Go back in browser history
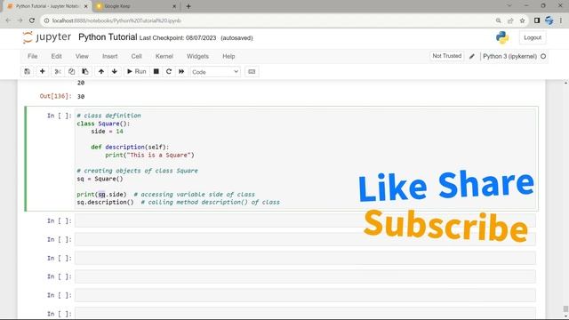 tap(8, 20)
